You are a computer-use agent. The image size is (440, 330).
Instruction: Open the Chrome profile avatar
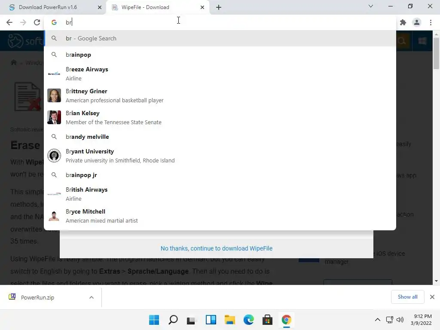(417, 22)
